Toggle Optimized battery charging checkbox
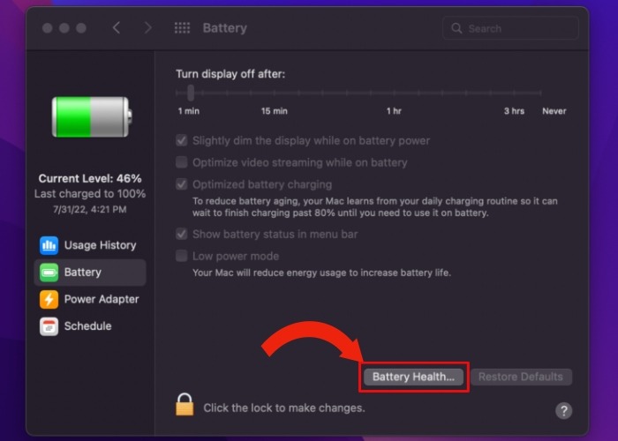Image resolution: width=618 pixels, height=441 pixels. coord(182,184)
